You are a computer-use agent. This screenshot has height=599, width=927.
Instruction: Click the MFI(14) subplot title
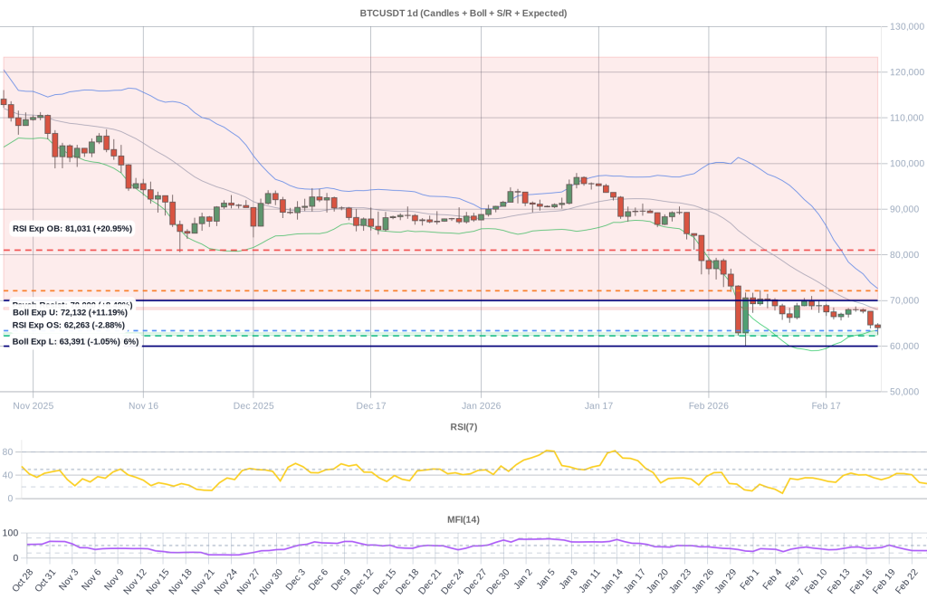463,518
